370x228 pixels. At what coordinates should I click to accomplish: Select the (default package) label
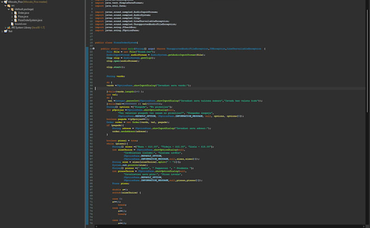click(24, 9)
